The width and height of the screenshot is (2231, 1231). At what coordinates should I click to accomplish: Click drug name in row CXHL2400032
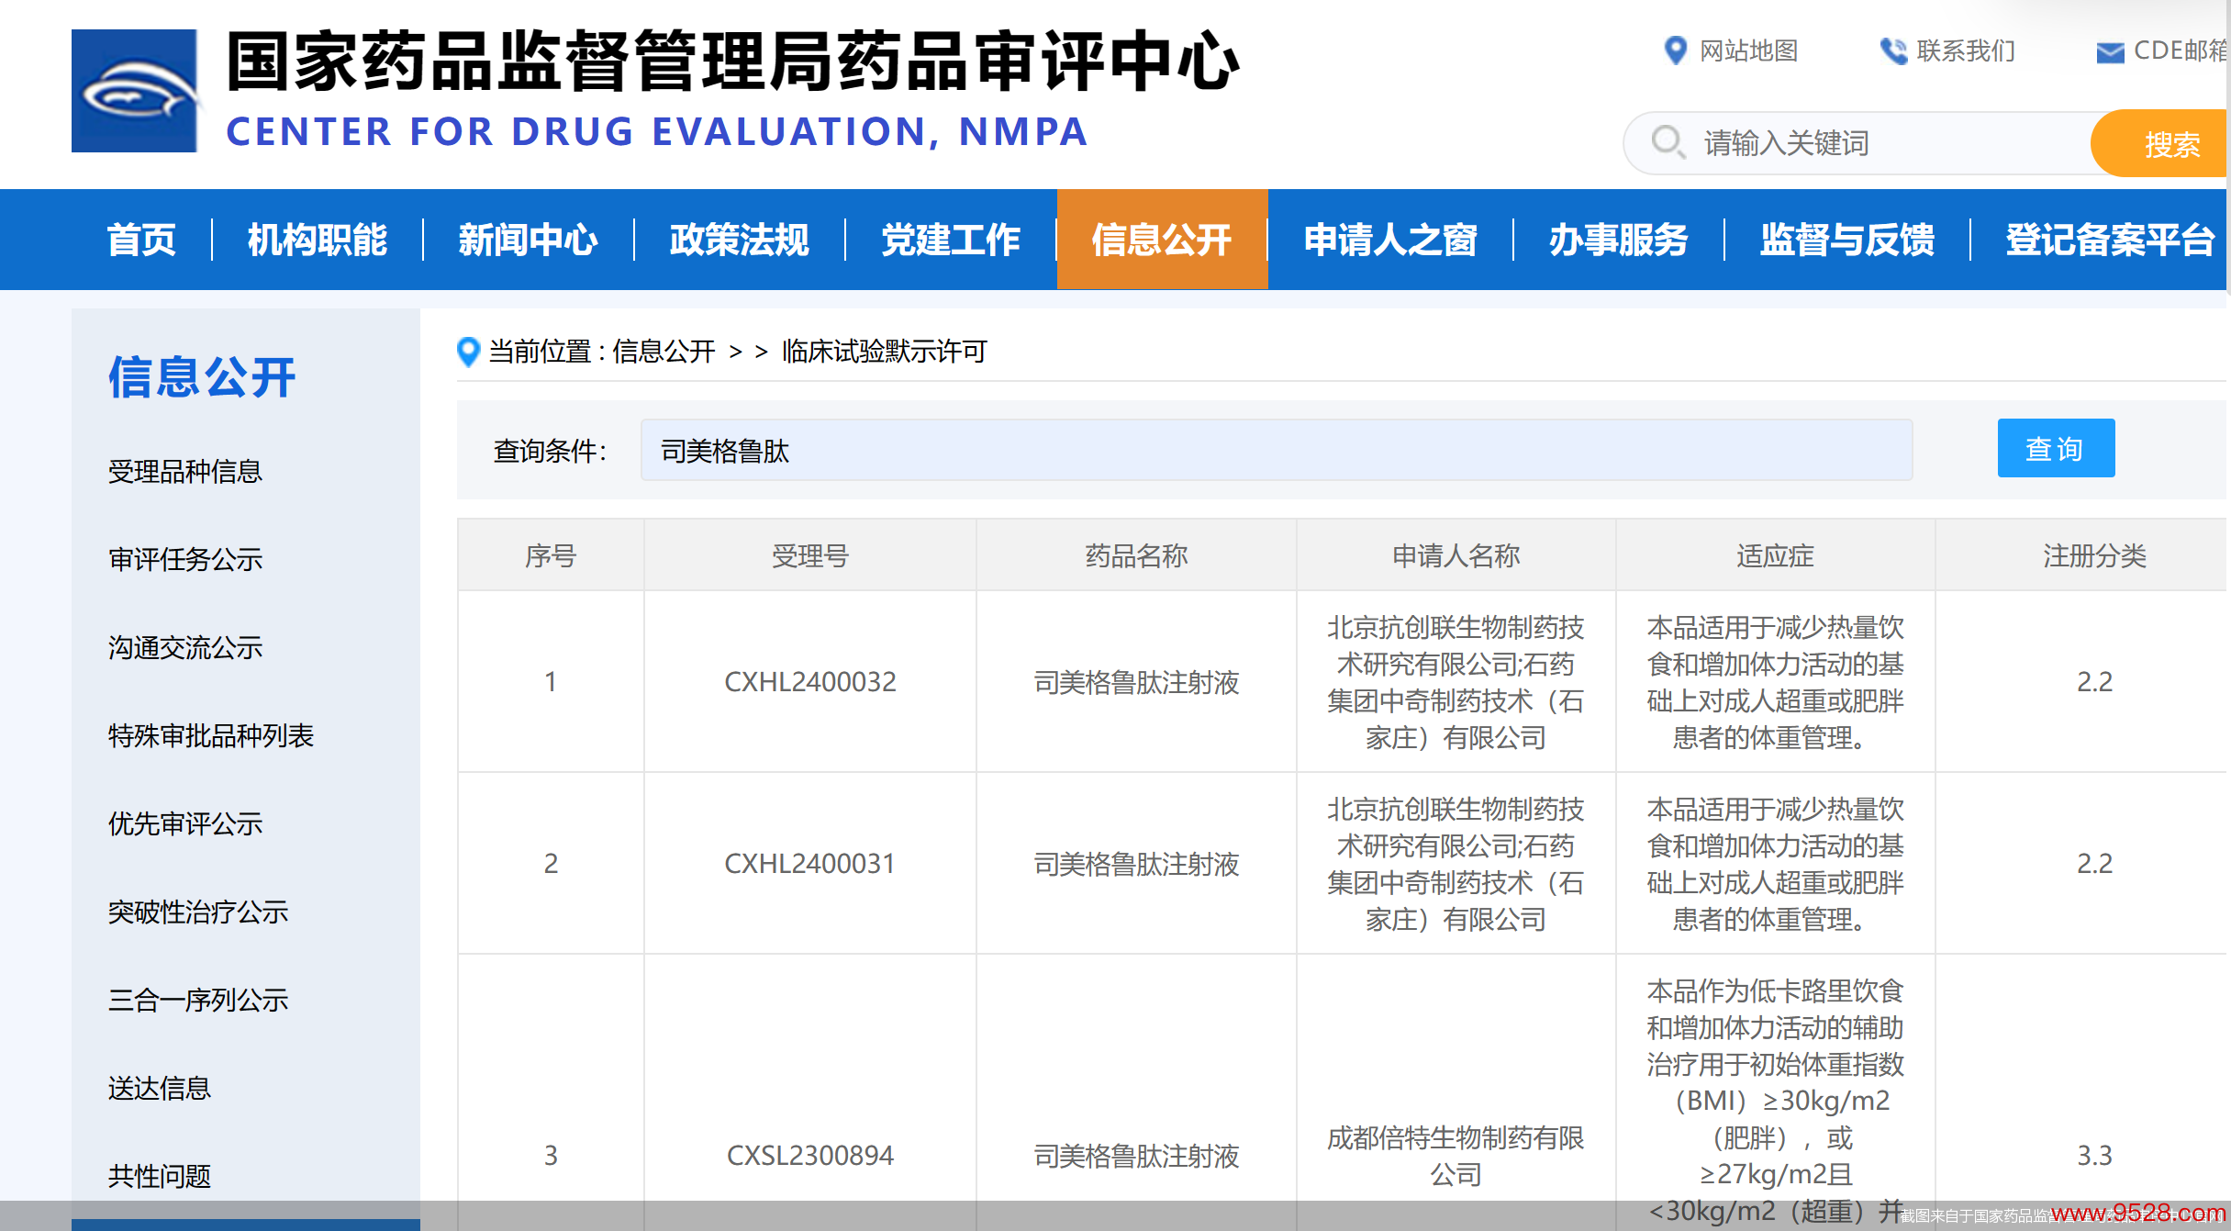click(1136, 682)
